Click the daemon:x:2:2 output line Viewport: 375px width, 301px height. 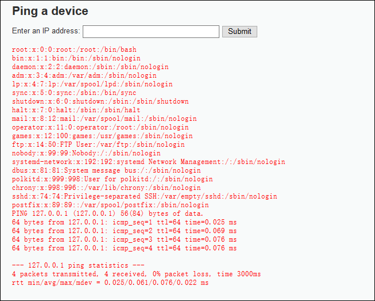point(90,67)
